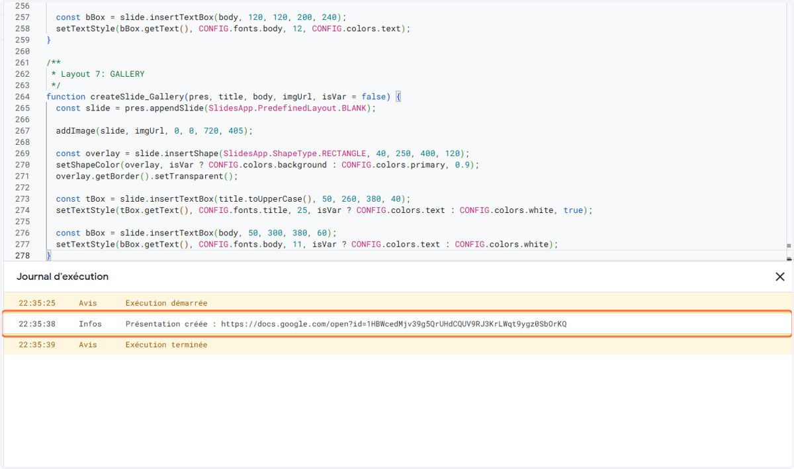Click the 'Layout 7: GALLERY' comment line
This screenshot has height=469, width=794.
coord(97,74)
